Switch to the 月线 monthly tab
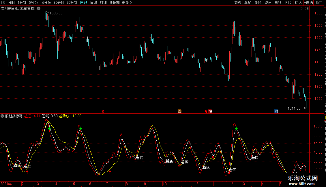Screen dimensions: 326x187 click(103, 3)
